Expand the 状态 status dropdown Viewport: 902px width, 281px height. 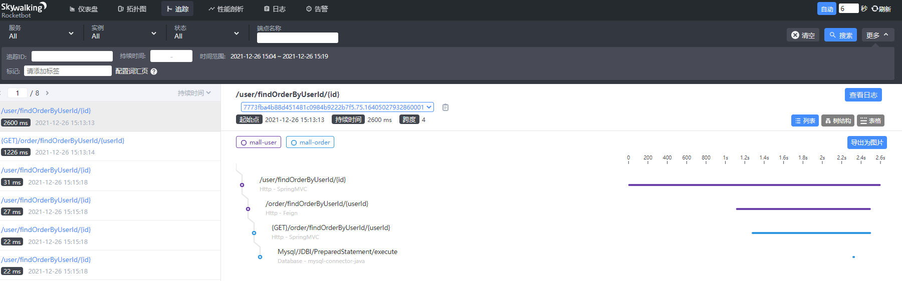(206, 32)
